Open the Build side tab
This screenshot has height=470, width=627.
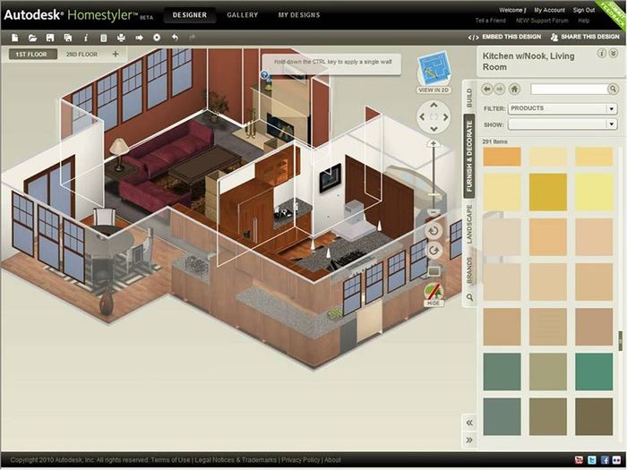coord(469,98)
